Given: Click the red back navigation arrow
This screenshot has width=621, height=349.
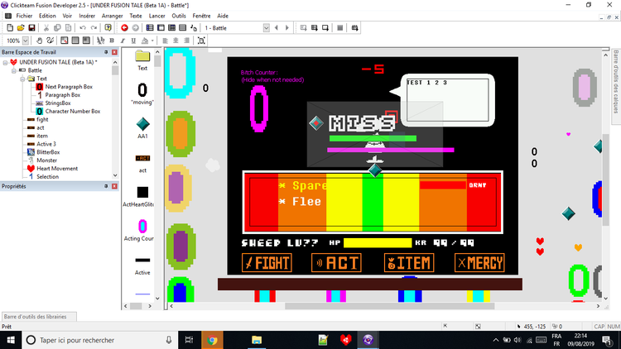Looking at the screenshot, I should tap(124, 27).
